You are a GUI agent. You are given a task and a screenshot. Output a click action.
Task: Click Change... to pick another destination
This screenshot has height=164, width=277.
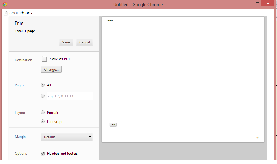(51, 70)
